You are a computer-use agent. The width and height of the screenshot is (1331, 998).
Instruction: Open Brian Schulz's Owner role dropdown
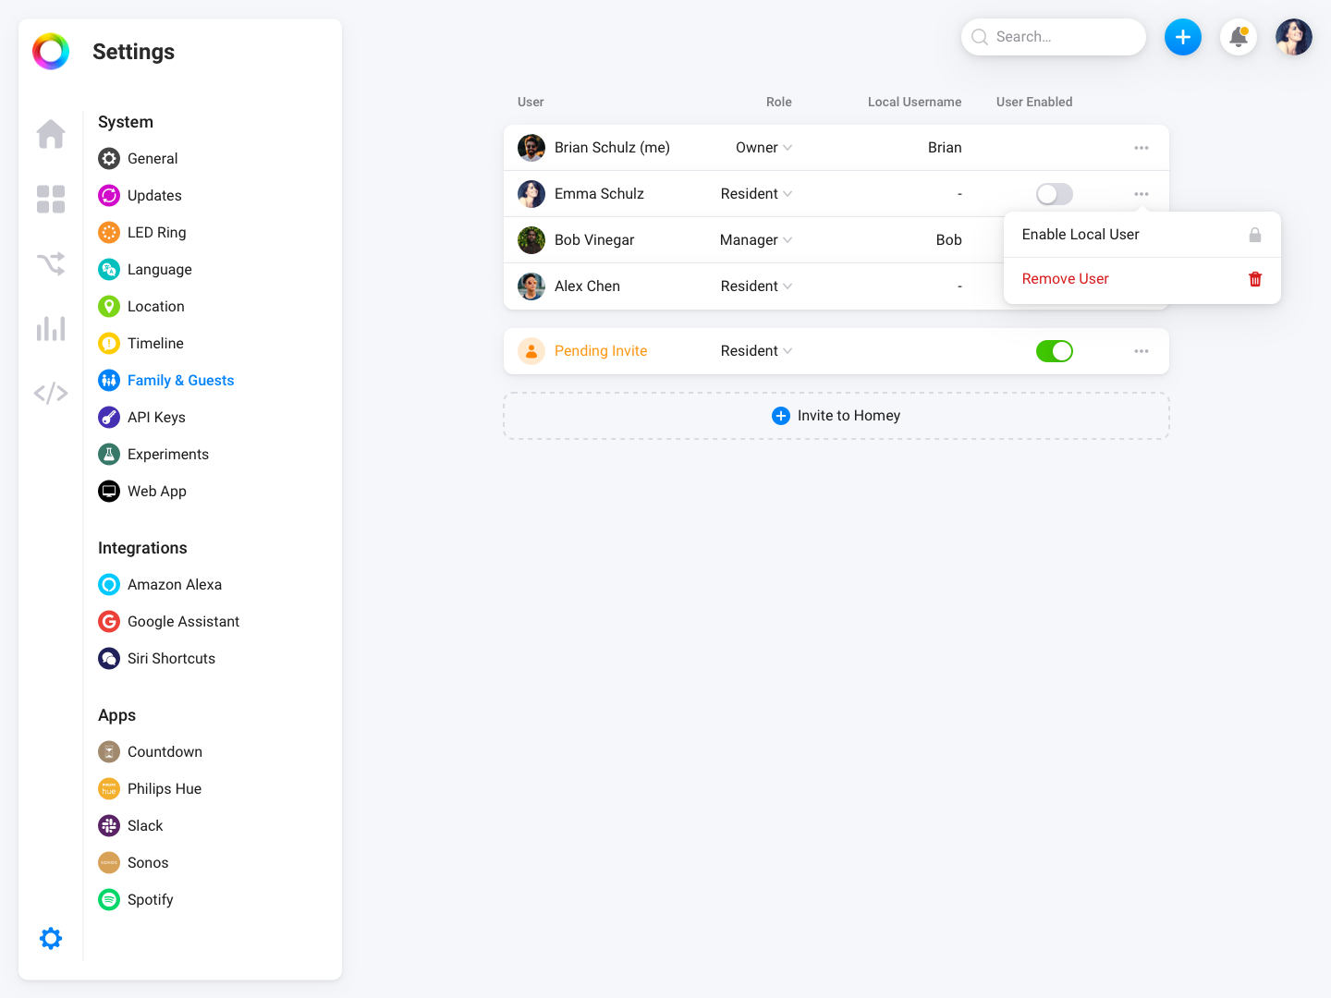763,148
